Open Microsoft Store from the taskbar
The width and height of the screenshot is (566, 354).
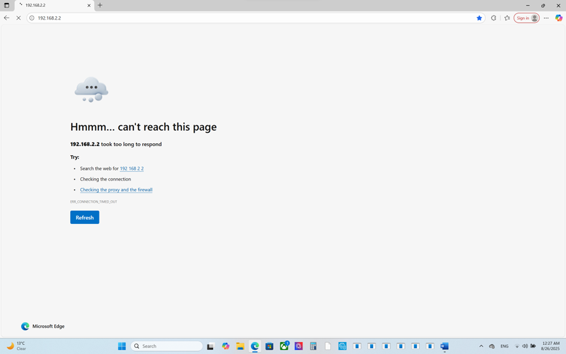pos(270,346)
